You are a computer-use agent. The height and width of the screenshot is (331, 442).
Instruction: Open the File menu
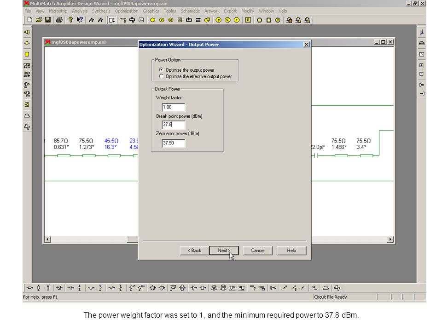click(x=28, y=11)
